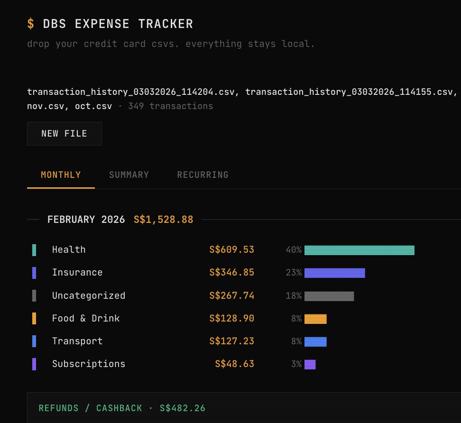This screenshot has width=461, height=423.
Task: Click the 3% Subscriptions percentage label
Action: tap(296, 364)
